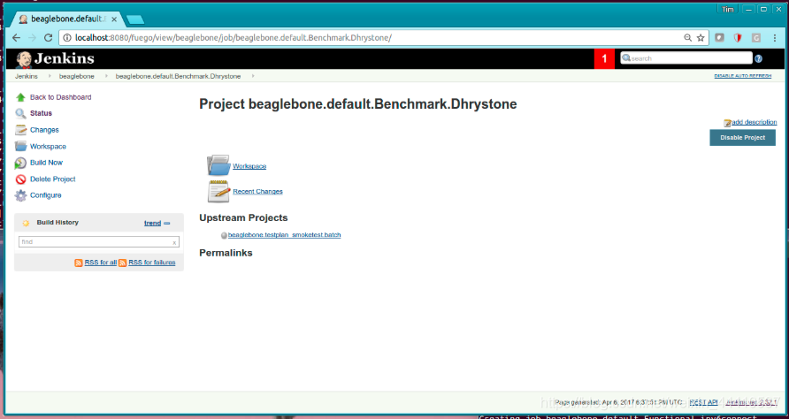Open a new browser tab
The height and width of the screenshot is (419, 789).
(134, 19)
